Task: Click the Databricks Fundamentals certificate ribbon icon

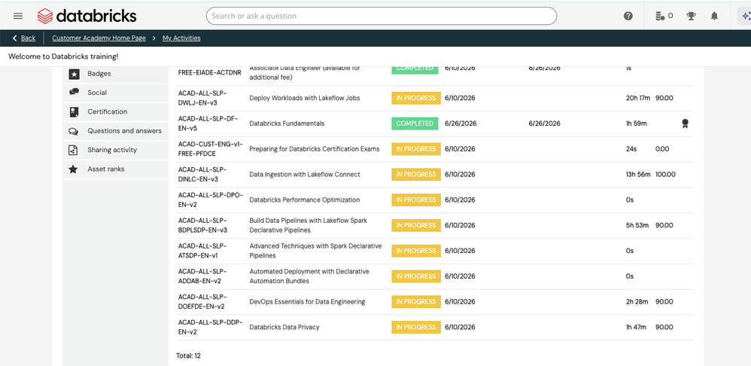Action: (x=686, y=124)
